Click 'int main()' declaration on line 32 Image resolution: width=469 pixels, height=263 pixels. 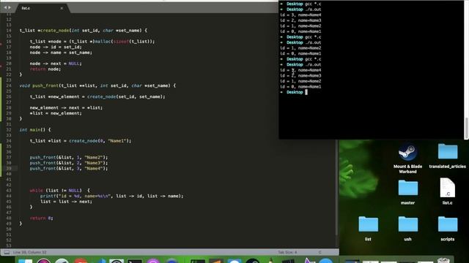tap(35, 130)
